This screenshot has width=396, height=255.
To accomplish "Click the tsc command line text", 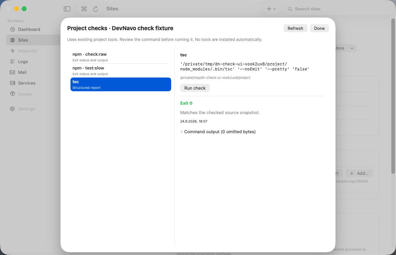I will pyautogui.click(x=244, y=67).
